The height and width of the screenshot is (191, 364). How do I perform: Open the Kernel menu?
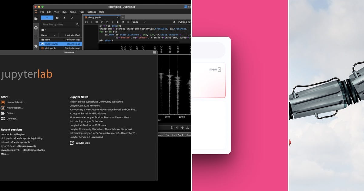point(73,12)
